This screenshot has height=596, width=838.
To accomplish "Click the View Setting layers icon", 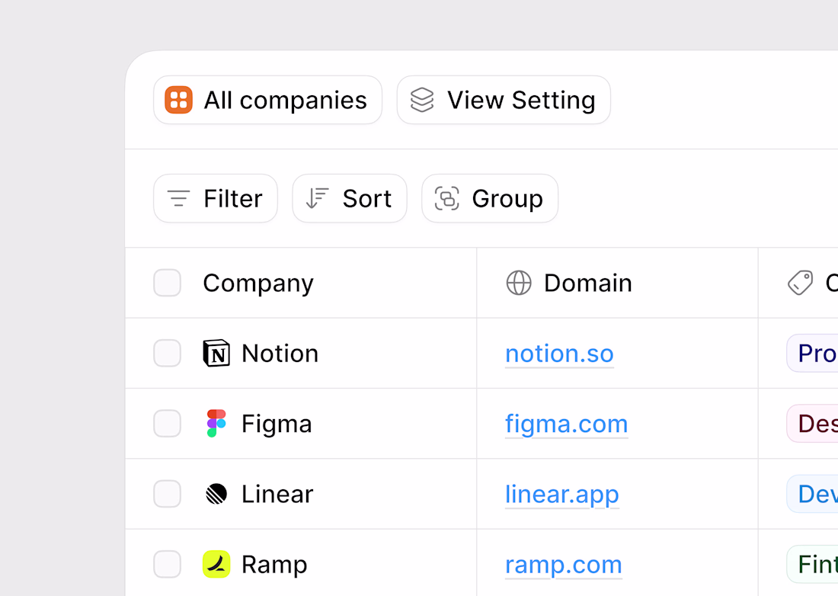I will [422, 100].
